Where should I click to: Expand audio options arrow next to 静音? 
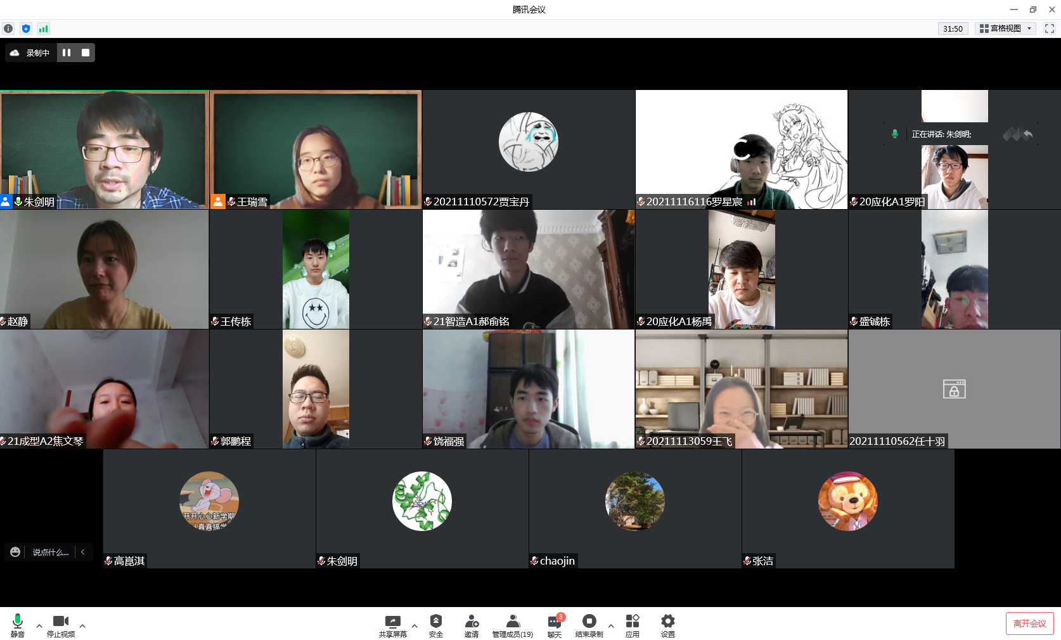pyautogui.click(x=39, y=626)
